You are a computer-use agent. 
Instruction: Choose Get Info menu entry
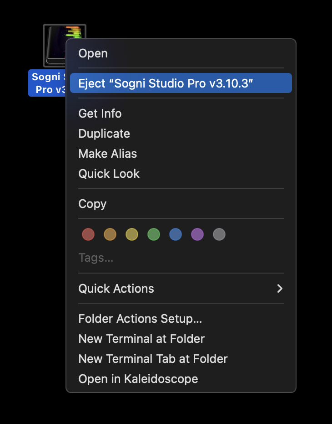click(100, 114)
